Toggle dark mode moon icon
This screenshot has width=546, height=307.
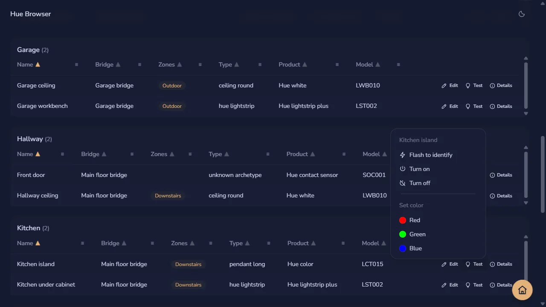pyautogui.click(x=521, y=14)
